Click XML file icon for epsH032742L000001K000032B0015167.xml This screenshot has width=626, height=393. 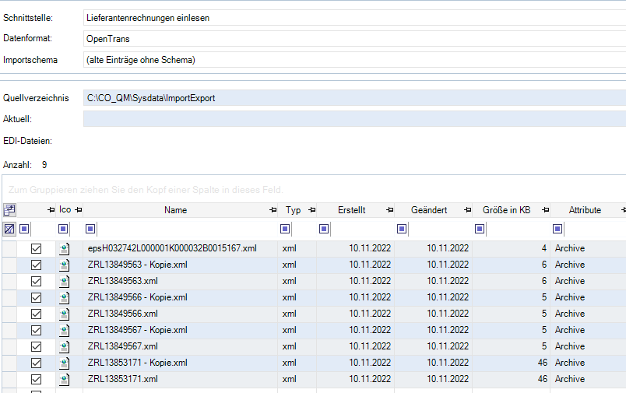(x=65, y=248)
